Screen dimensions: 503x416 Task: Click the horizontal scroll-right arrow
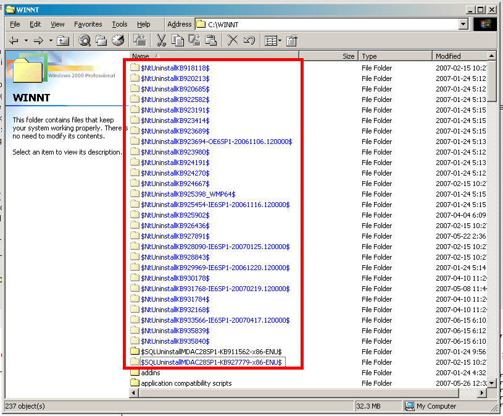tap(482, 393)
